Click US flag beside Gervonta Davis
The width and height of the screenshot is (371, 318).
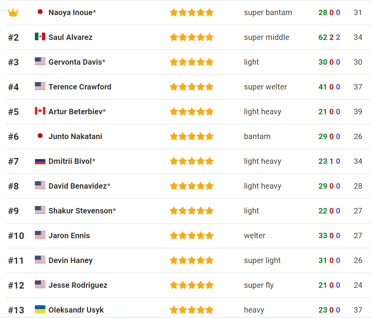(x=40, y=61)
